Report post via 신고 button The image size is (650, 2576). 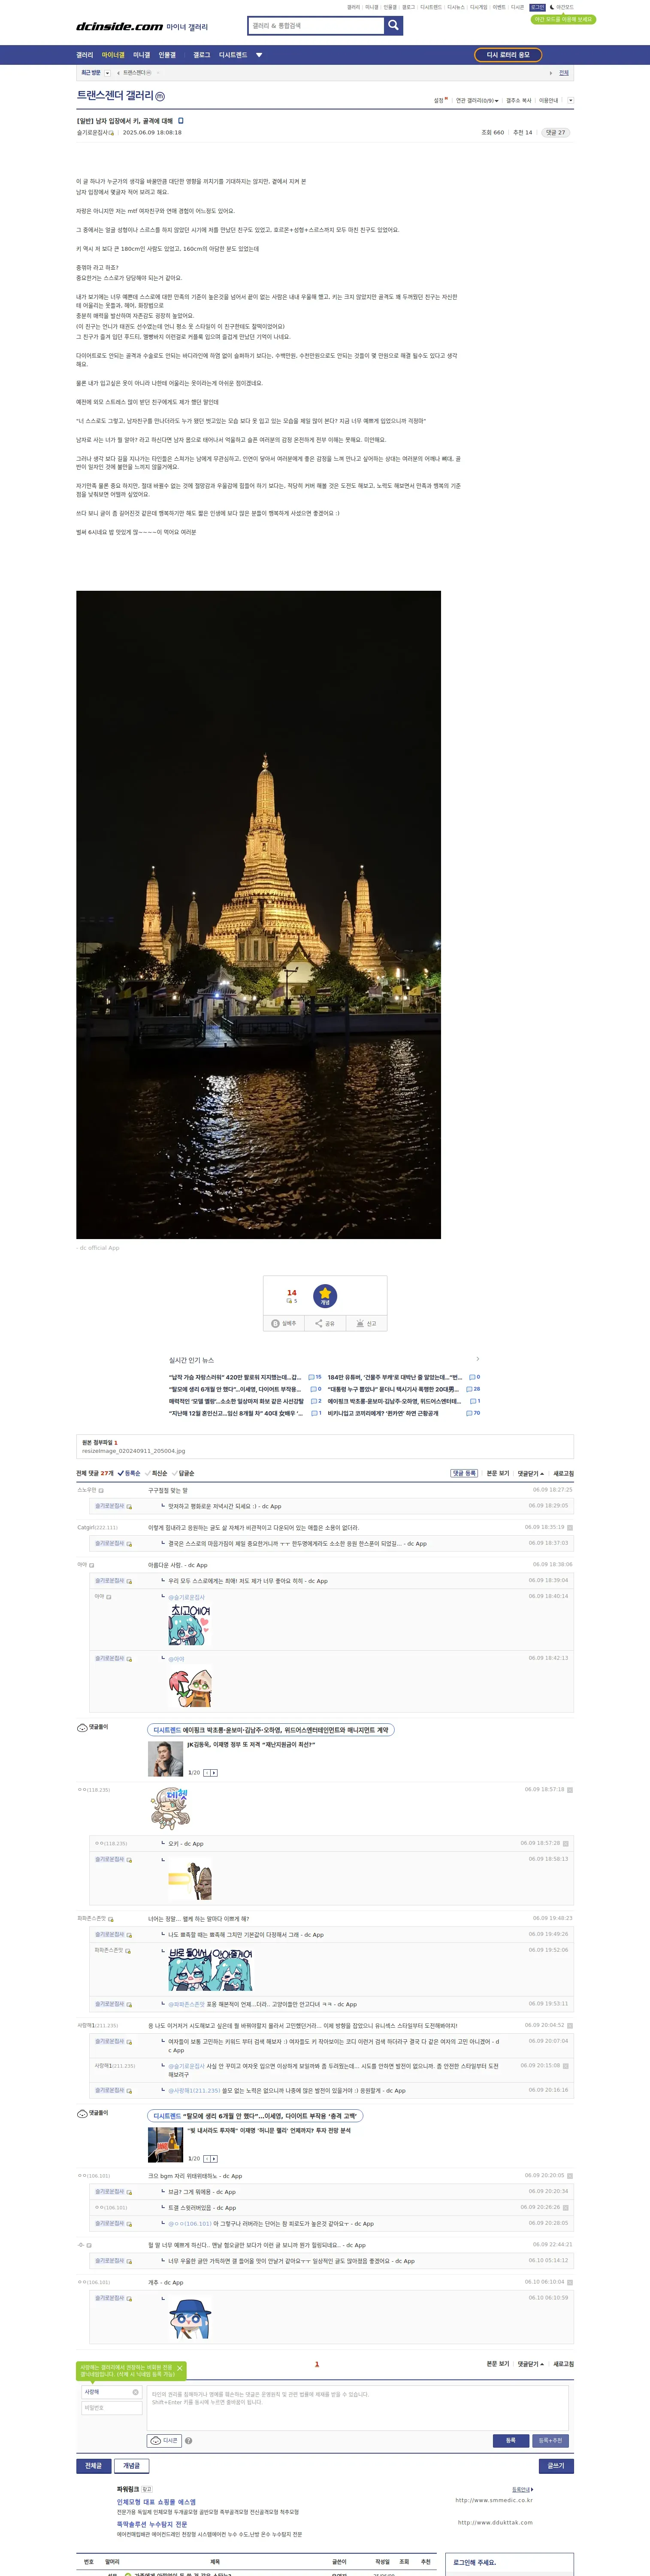tap(366, 1323)
